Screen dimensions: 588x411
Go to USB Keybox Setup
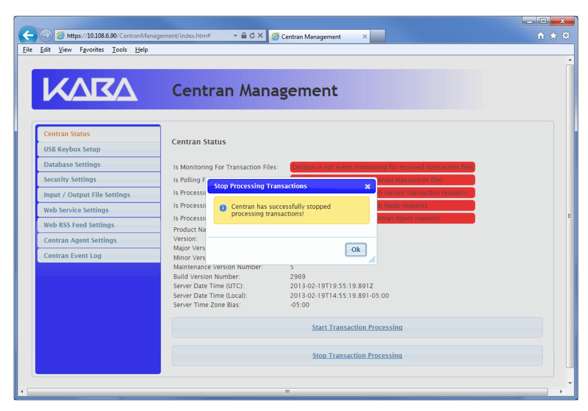(99, 149)
